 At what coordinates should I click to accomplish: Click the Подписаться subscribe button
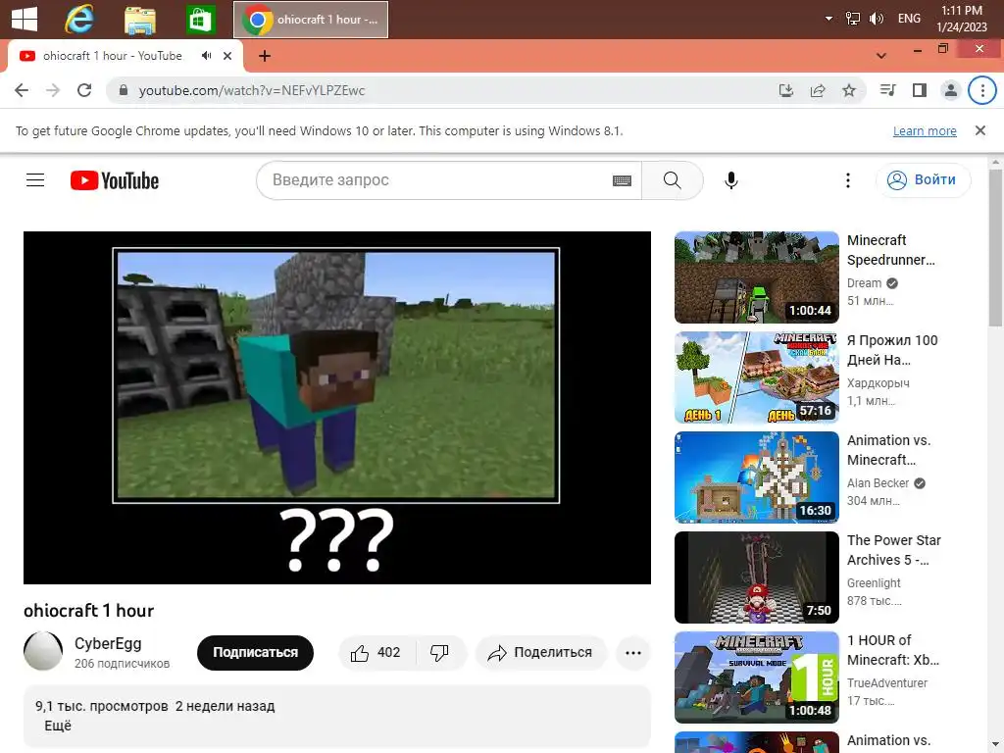tap(255, 652)
